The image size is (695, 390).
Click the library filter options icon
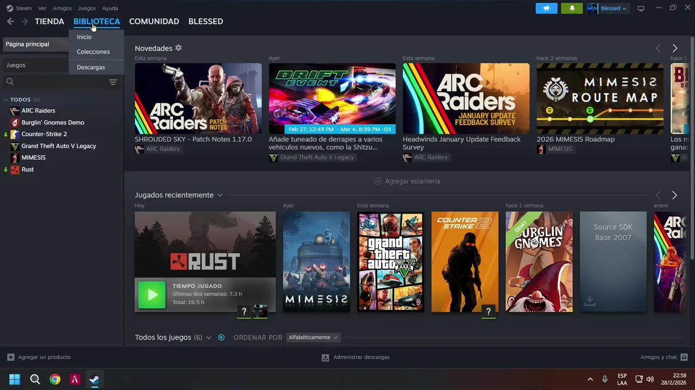point(113,82)
